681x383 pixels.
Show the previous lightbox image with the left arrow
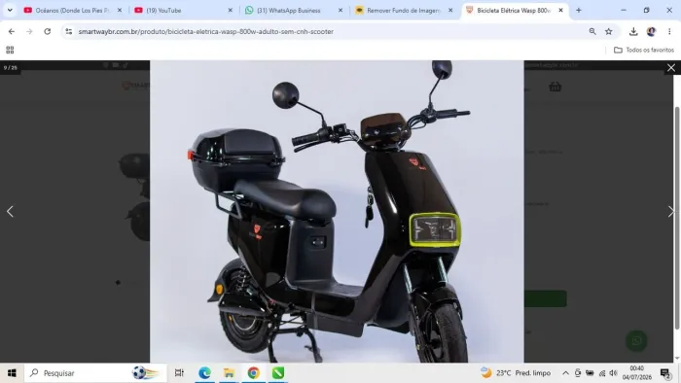coord(10,211)
